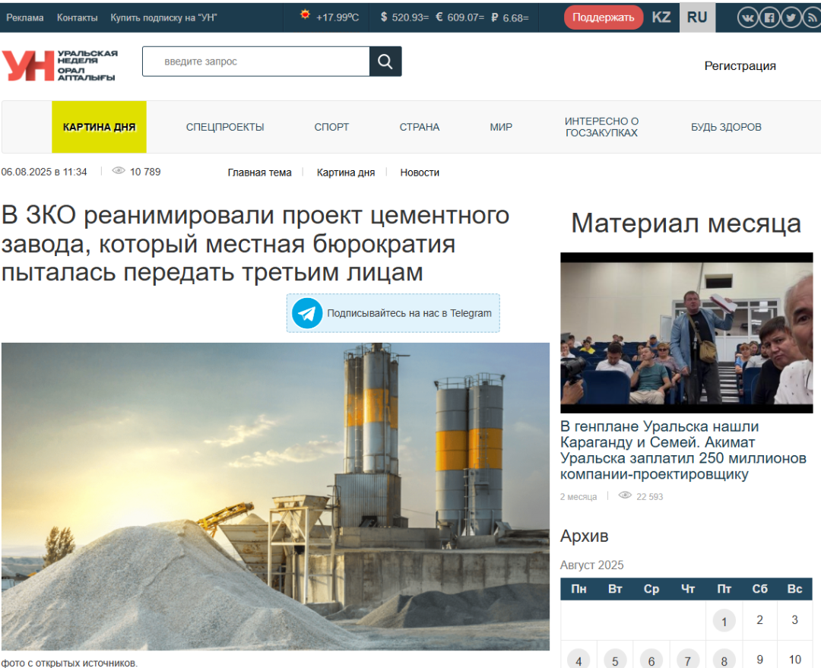Select archive date 6 in calendar
The image size is (821, 668).
[651, 660]
